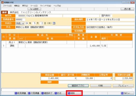The image size is (136, 96).
Task: Click the app icon in the title bar
Action: pos(2,2)
